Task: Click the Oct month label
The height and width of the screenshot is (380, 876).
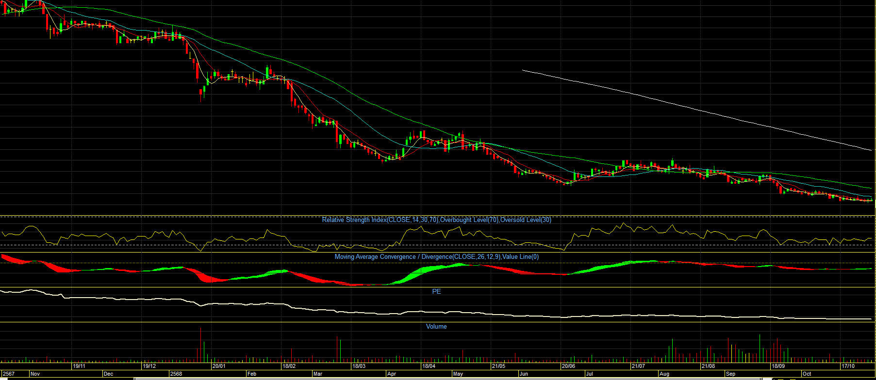Action: pyautogui.click(x=807, y=374)
